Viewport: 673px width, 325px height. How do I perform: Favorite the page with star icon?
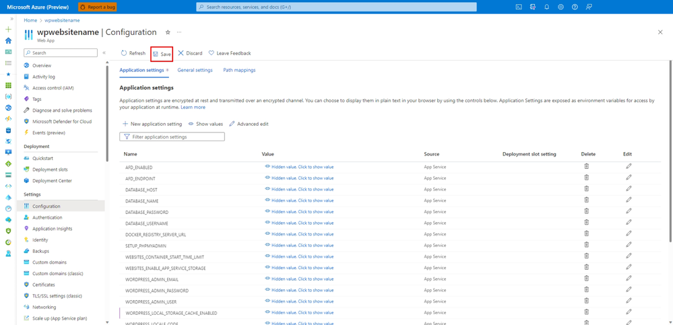point(168,32)
